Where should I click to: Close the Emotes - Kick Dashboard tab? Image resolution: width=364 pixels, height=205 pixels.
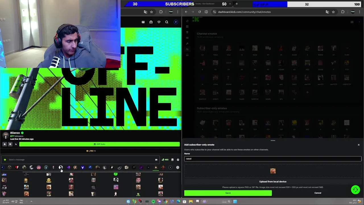click(x=230, y=4)
